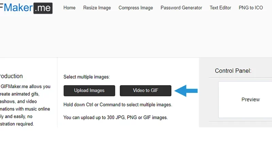Viewport: 272px width, 144px height.
Task: Click the Introduction section heading
Action: (x=11, y=76)
